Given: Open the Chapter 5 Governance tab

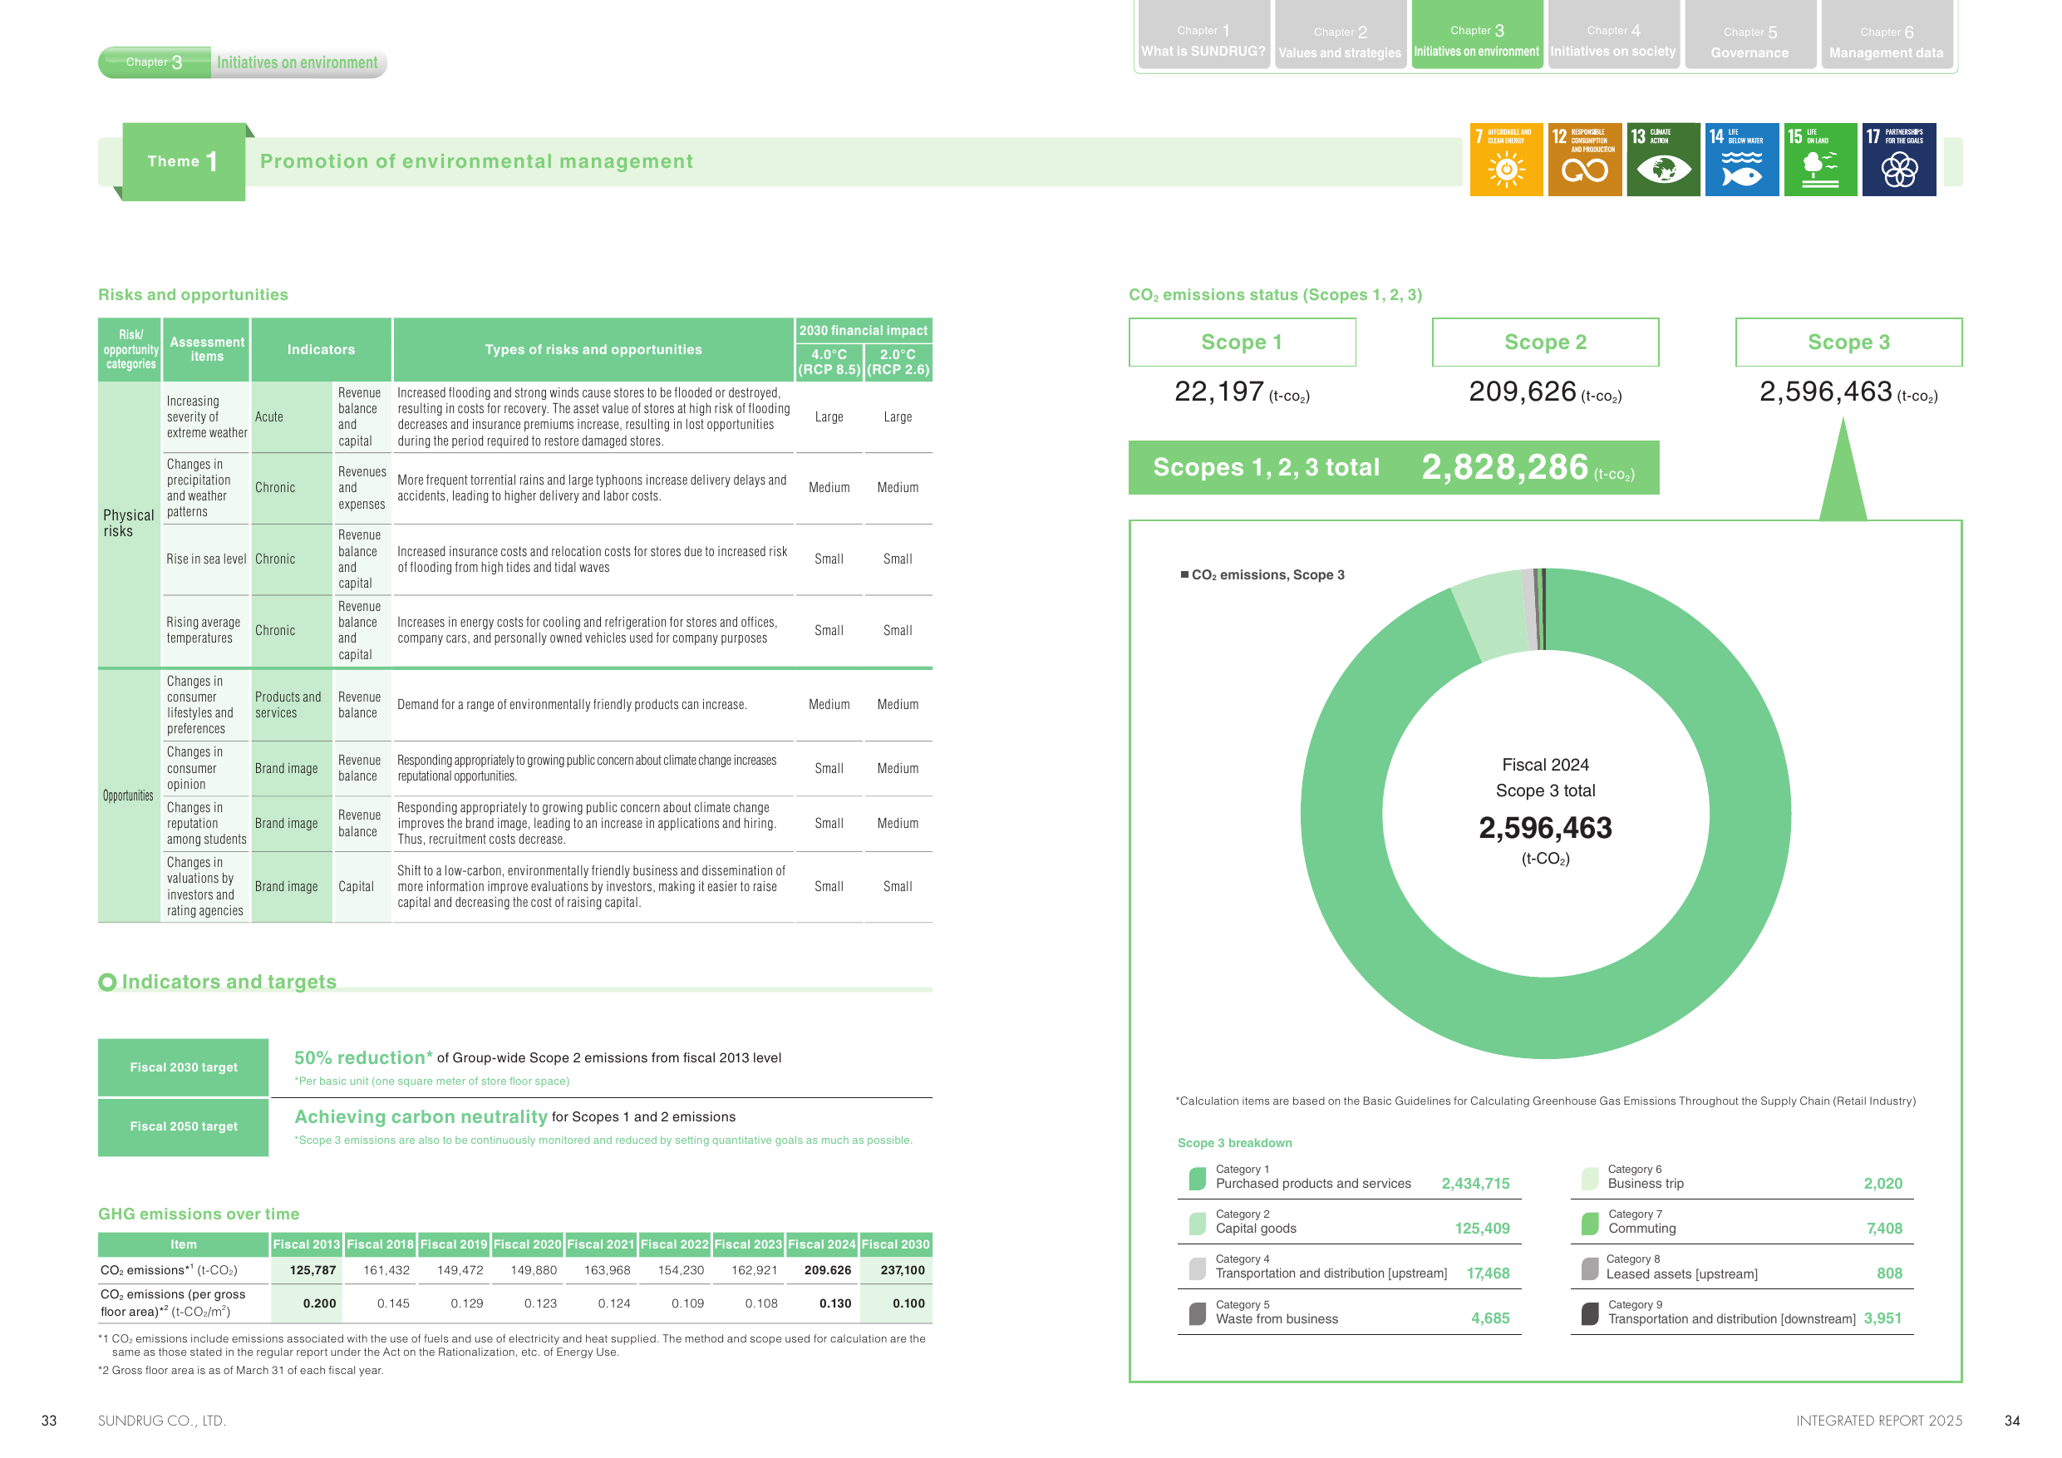Looking at the screenshot, I should point(1750,35).
